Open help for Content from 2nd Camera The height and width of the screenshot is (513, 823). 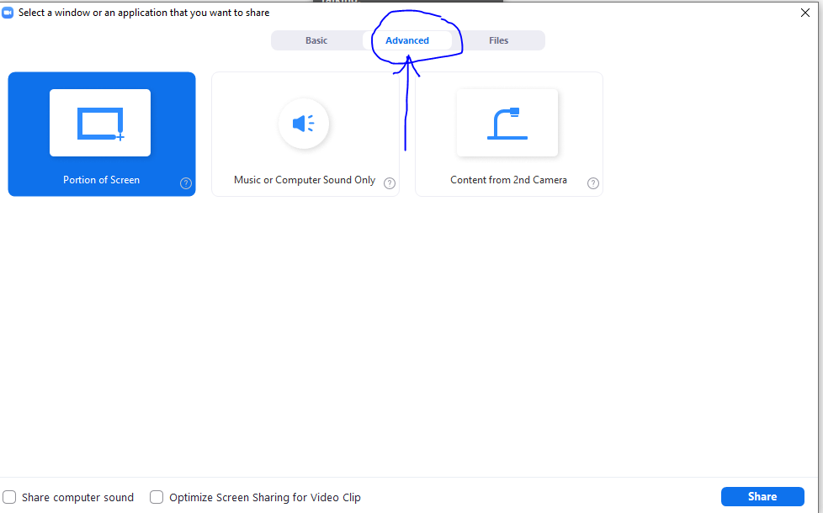(x=593, y=183)
